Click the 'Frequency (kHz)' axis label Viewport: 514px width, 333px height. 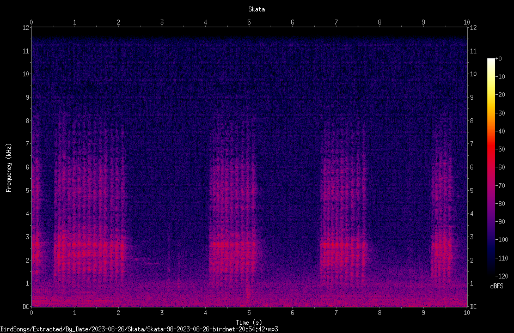tap(9, 168)
